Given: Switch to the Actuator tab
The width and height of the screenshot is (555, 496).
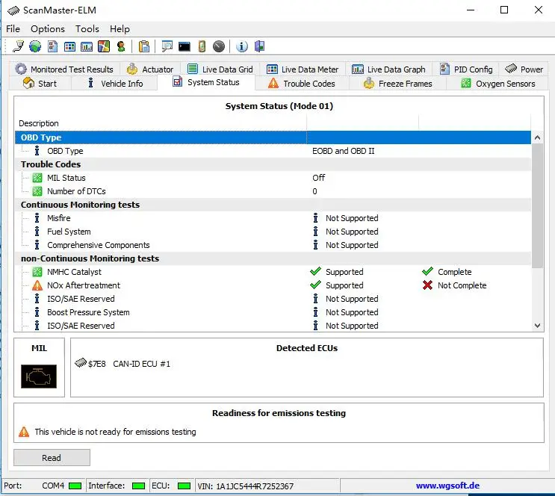Looking at the screenshot, I should coord(150,69).
